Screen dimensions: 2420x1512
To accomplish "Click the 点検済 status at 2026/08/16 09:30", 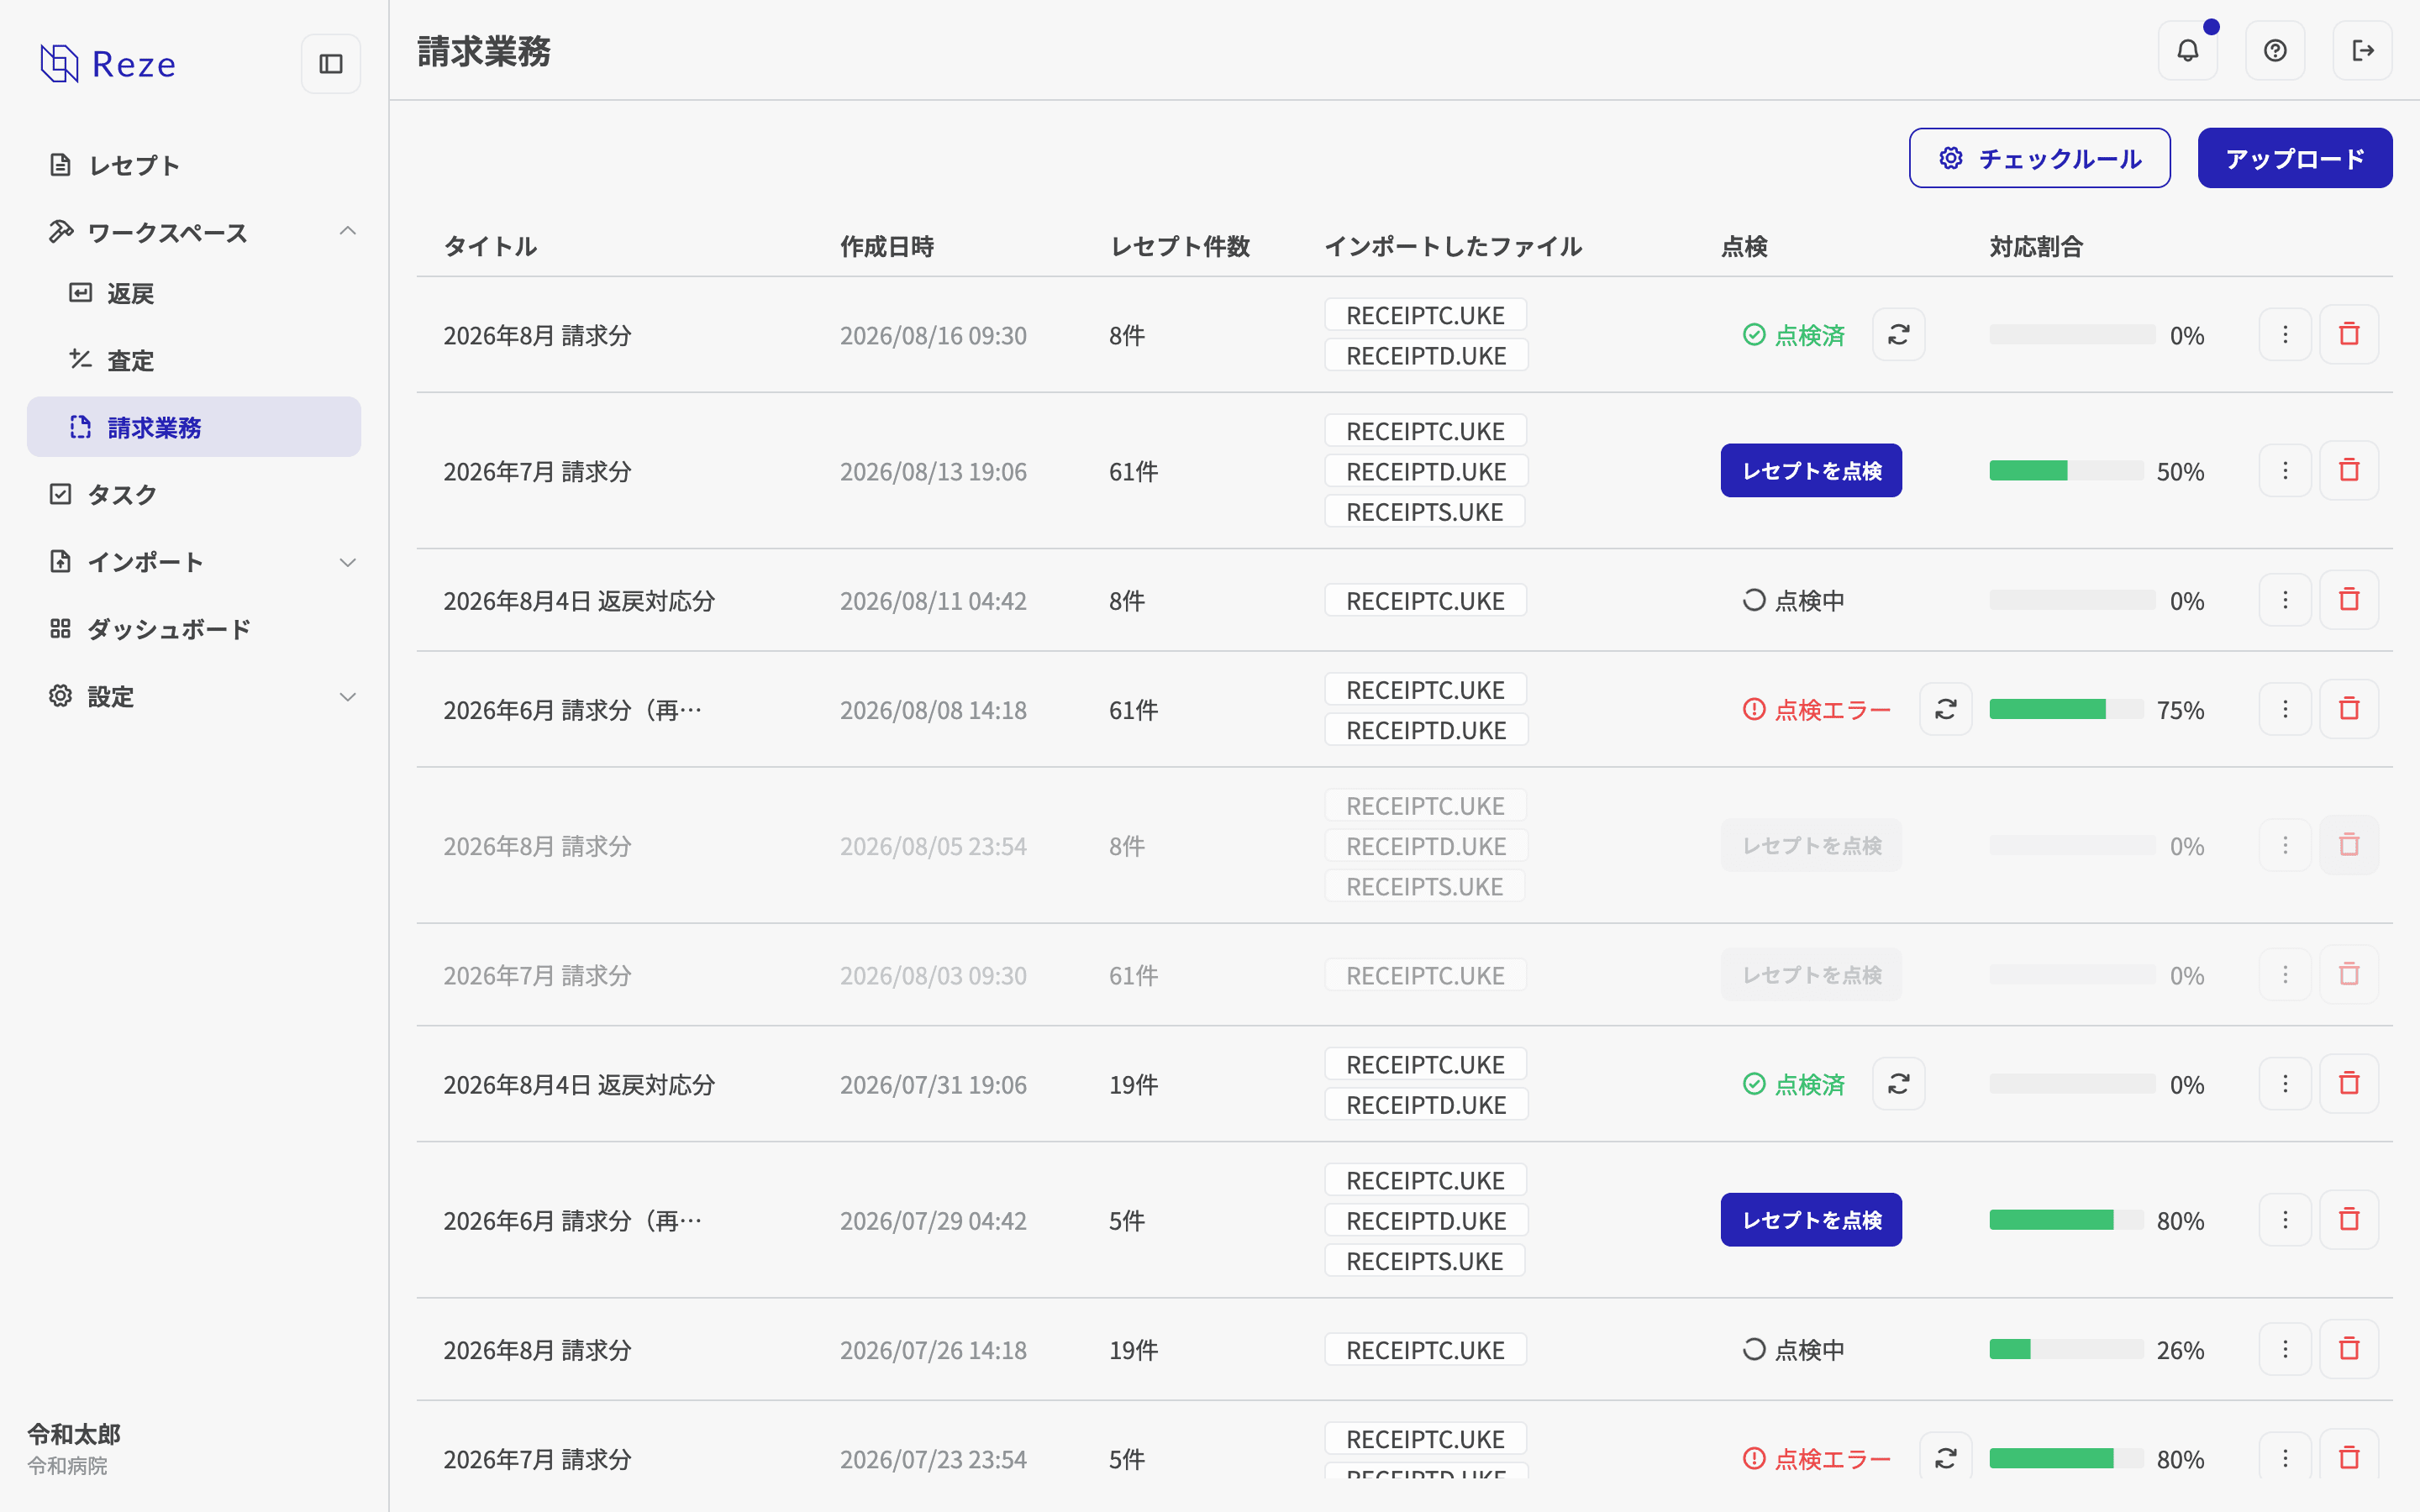I will pyautogui.click(x=1793, y=335).
